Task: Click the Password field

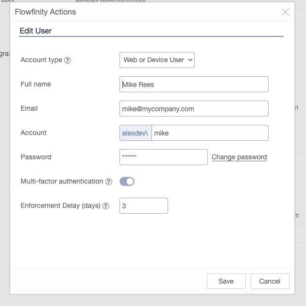Action: point(164,157)
